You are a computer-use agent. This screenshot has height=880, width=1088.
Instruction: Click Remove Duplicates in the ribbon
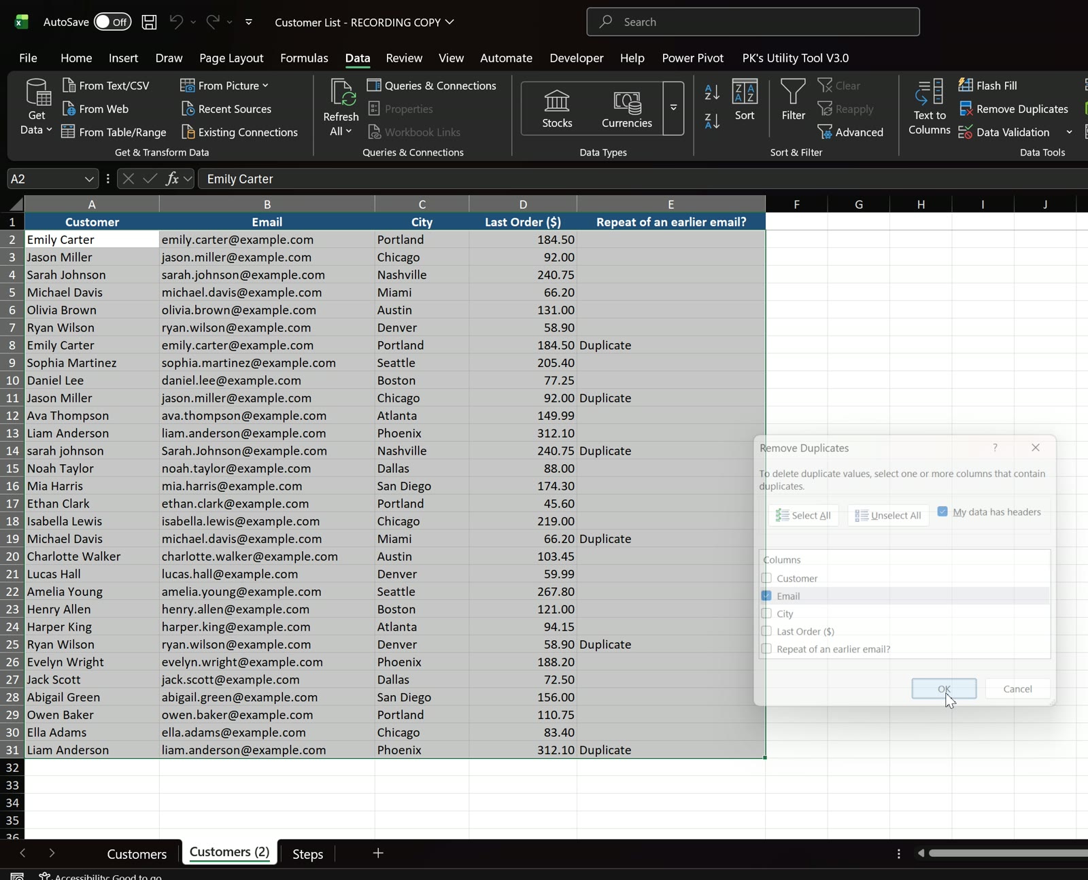(x=1014, y=109)
